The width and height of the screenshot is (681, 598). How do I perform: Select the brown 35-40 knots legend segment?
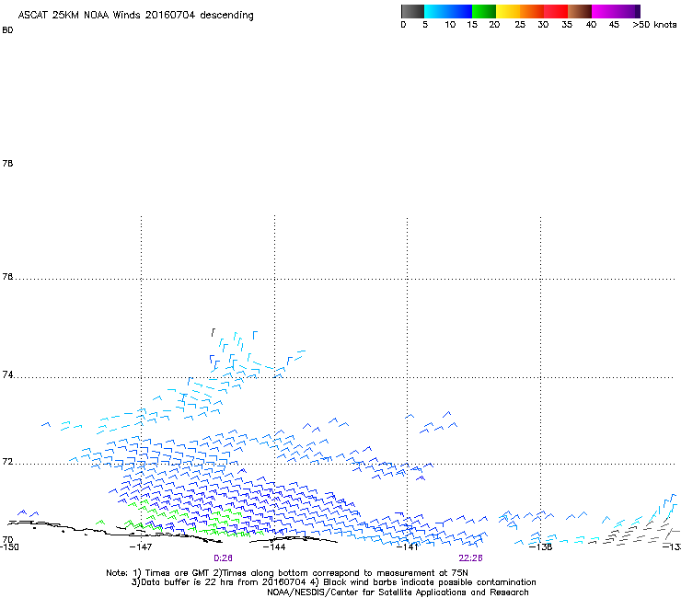click(x=580, y=11)
